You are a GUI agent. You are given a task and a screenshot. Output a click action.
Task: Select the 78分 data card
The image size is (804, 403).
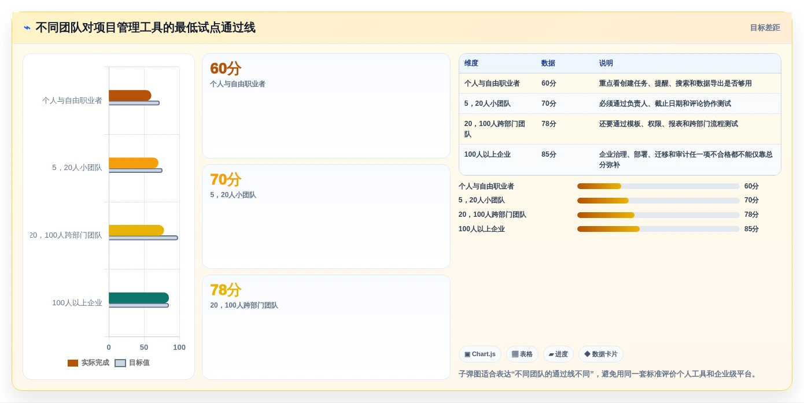(x=326, y=327)
